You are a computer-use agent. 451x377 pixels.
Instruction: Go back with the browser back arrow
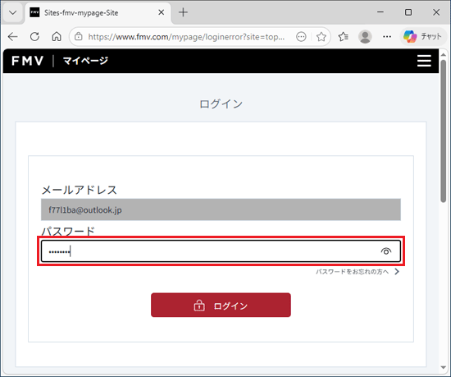coord(12,37)
